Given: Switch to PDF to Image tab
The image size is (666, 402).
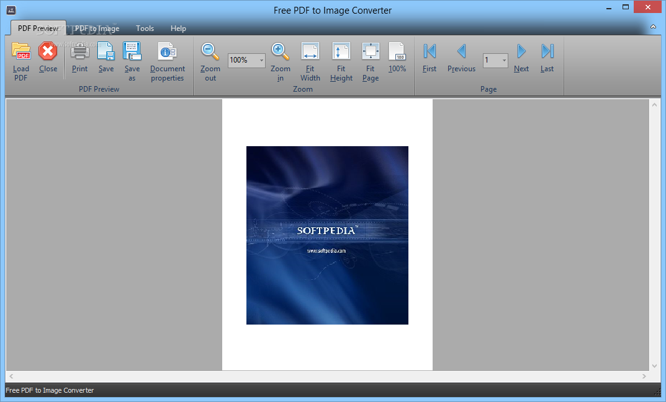Looking at the screenshot, I should [97, 28].
